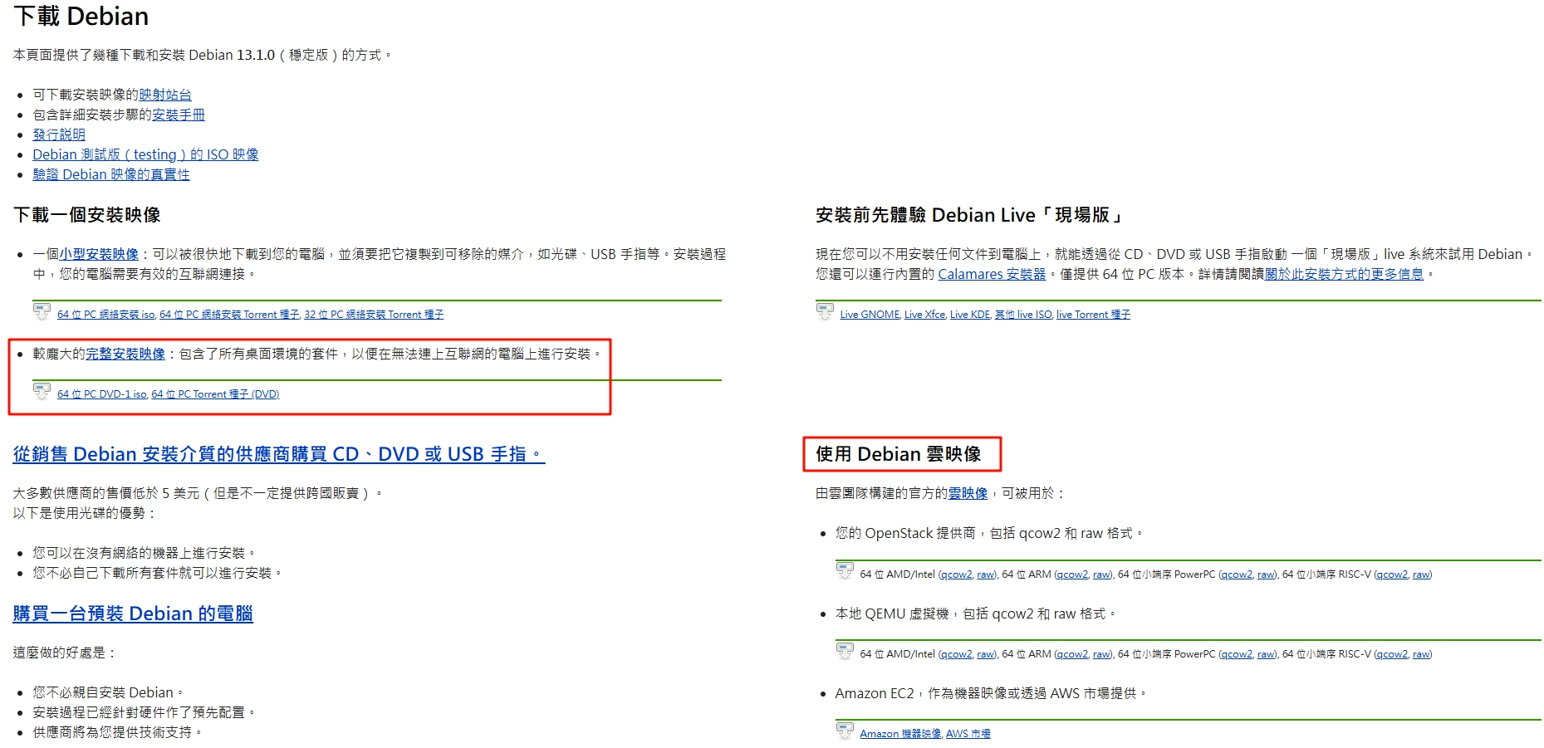Open 驗證 Debian 映像的真實性 link
1544x748 pixels.
pos(113,174)
